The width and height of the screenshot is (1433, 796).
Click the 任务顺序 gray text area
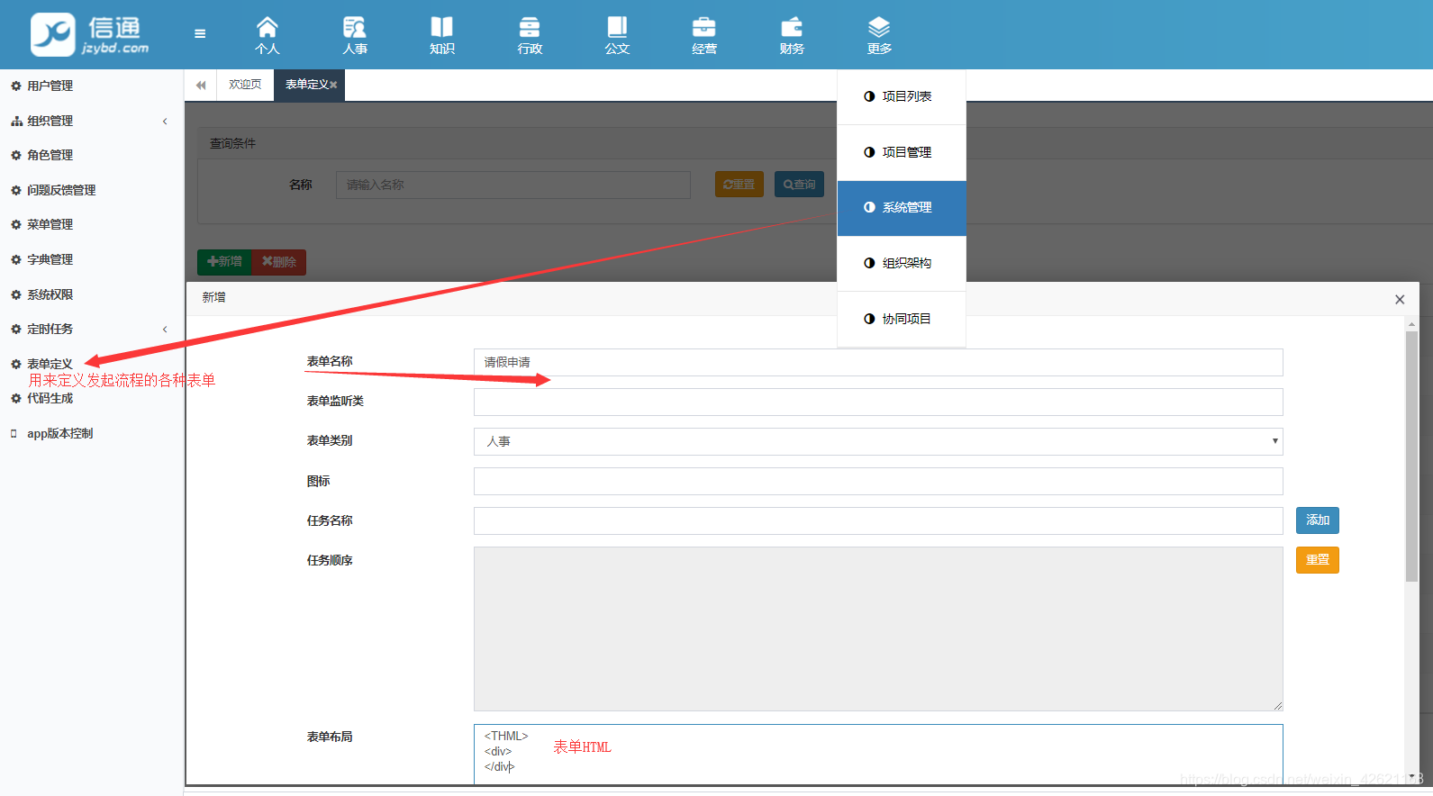coord(878,629)
